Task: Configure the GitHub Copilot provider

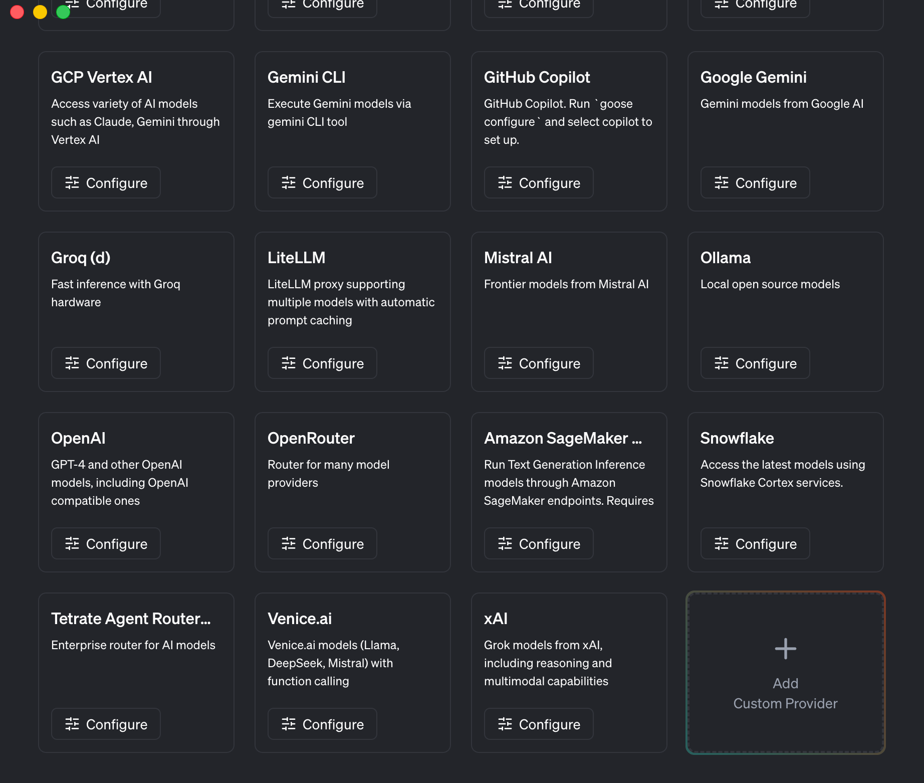Action: tap(539, 182)
